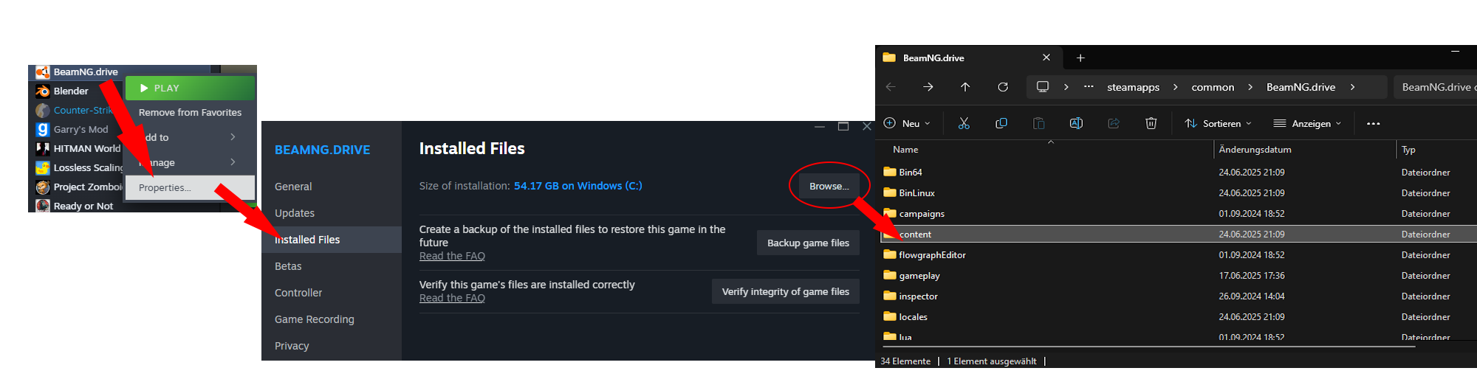Click the BeamNG.drive game icon in Steam library
This screenshot has width=1477, height=382.
pyautogui.click(x=43, y=72)
